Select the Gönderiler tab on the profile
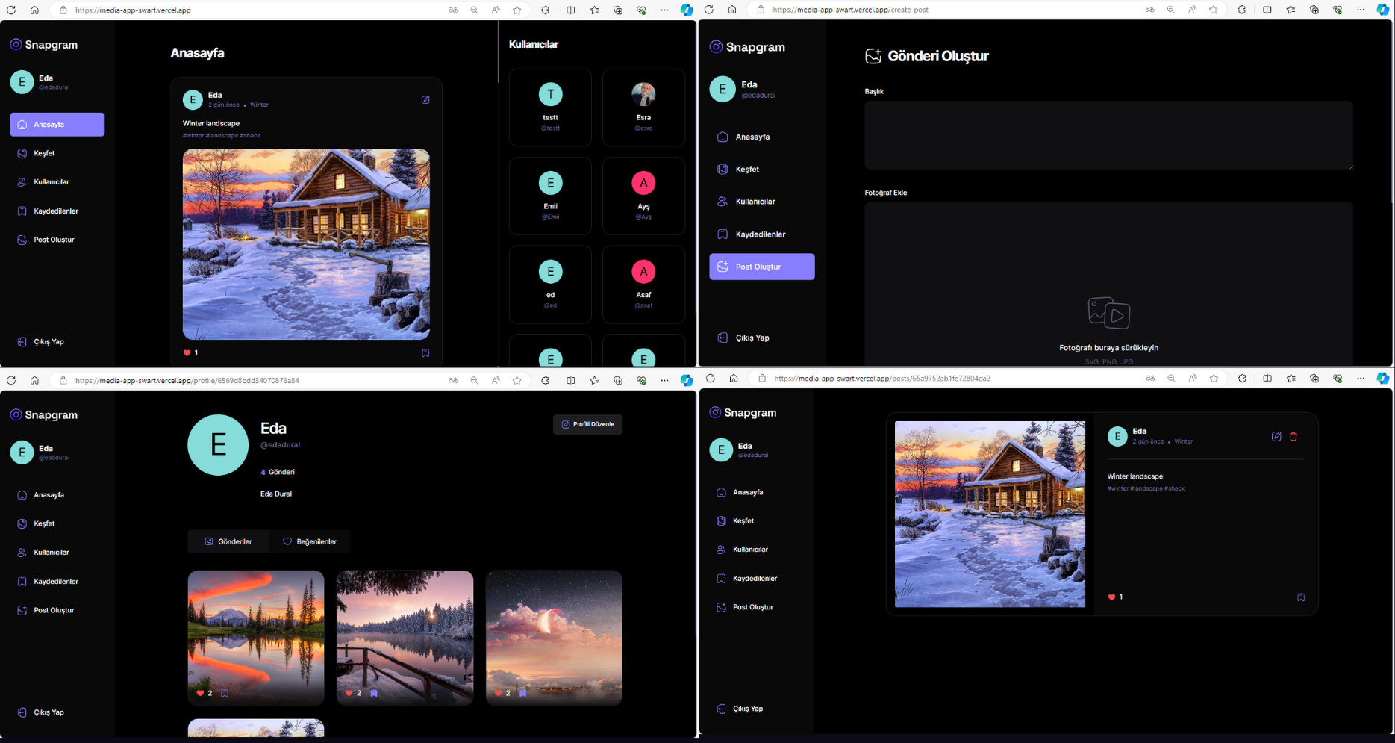The height and width of the screenshot is (743, 1395). (228, 541)
